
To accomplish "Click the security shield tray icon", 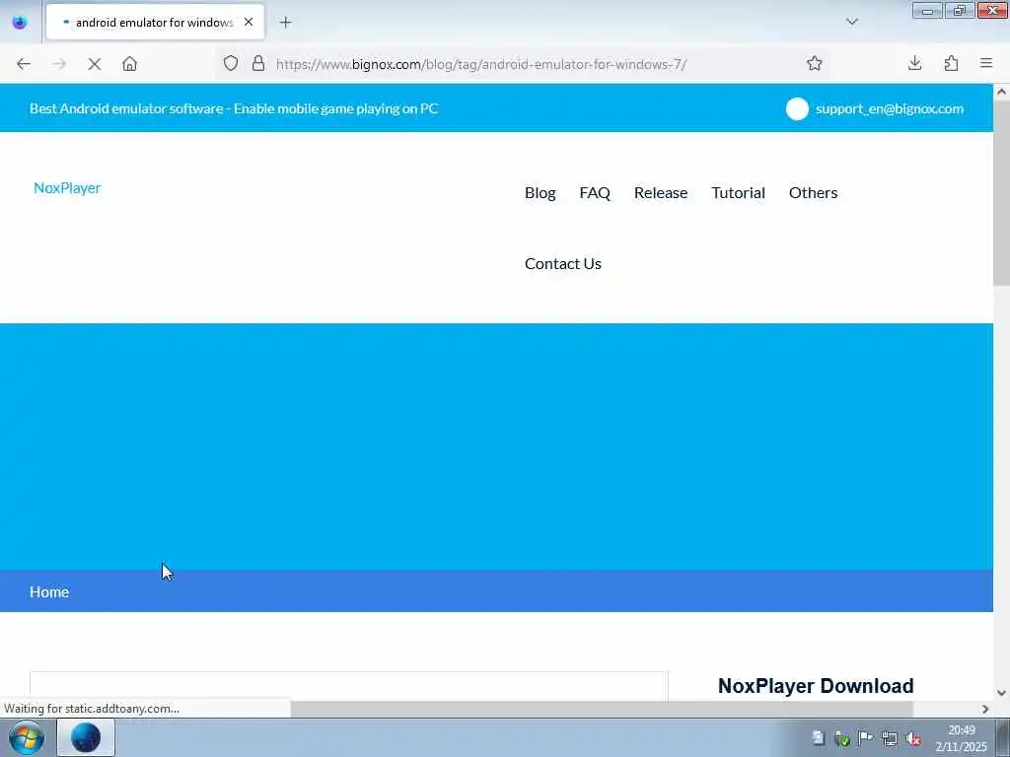I will [x=842, y=738].
